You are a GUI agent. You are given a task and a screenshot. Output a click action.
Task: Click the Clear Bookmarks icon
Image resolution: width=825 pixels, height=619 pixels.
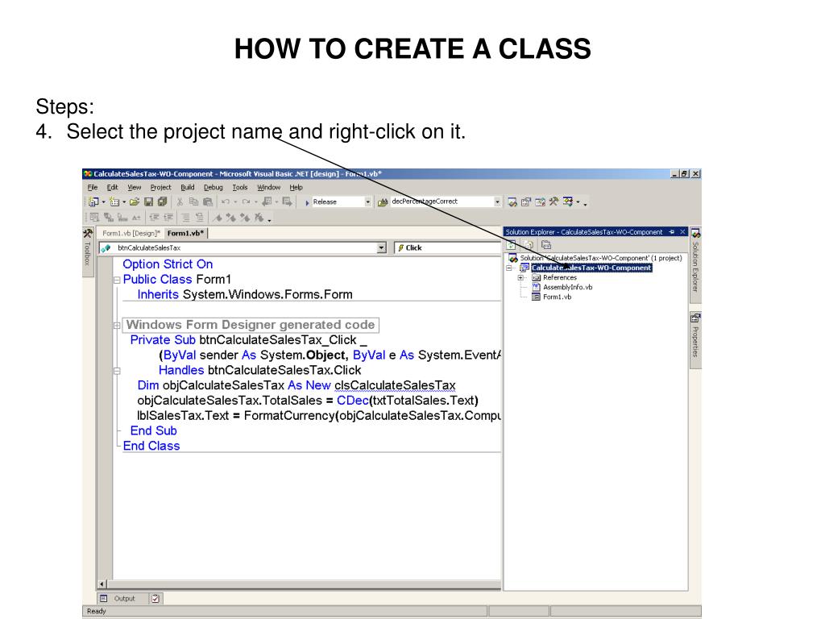point(259,217)
